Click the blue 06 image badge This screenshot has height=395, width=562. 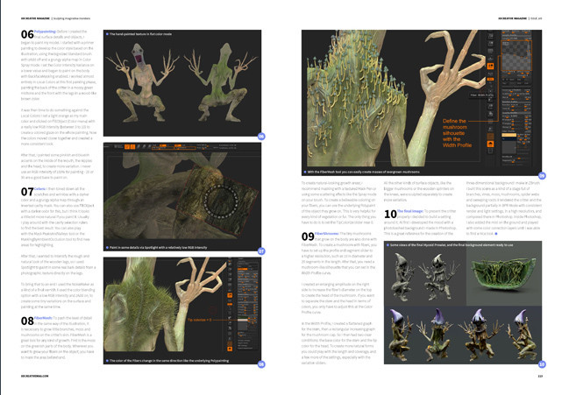click(x=261, y=136)
